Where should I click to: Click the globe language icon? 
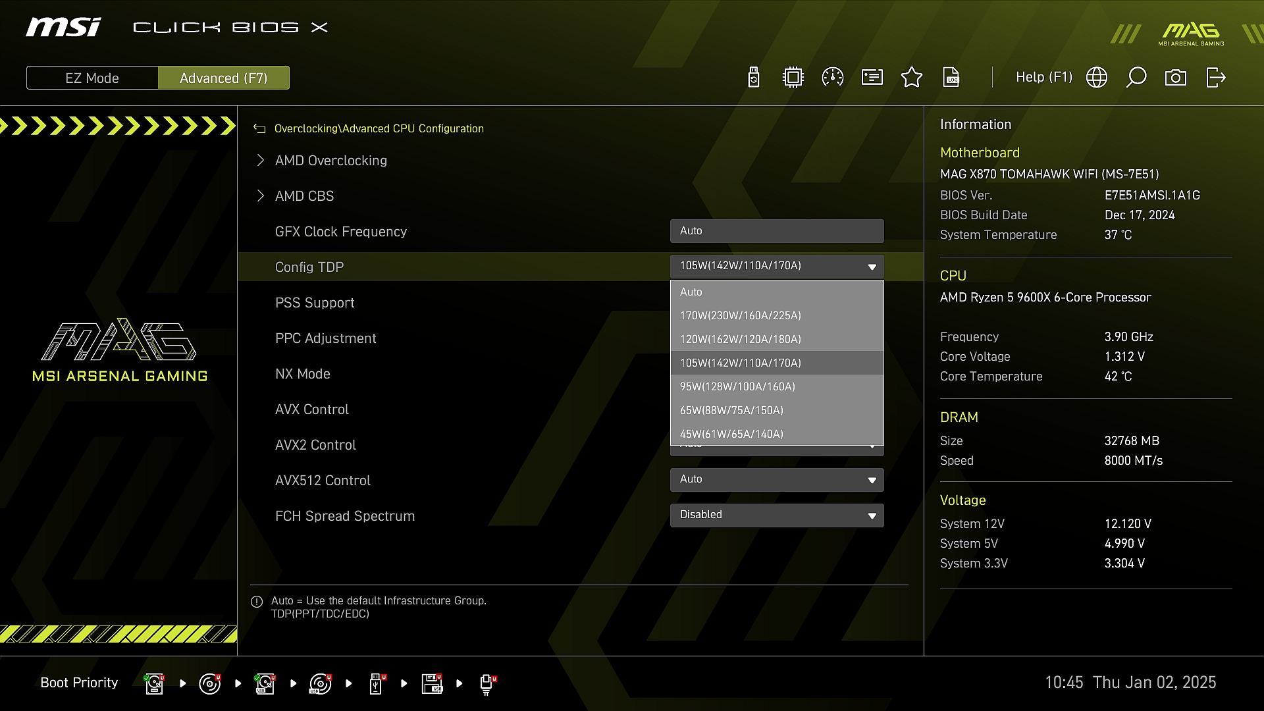point(1097,78)
